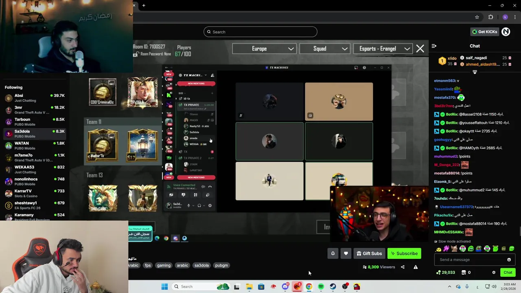This screenshot has height=293, width=521.
Task: Open File Explorer from the taskbar
Action: point(249,286)
